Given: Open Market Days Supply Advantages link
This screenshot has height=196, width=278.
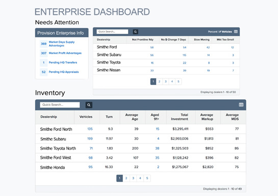Looking at the screenshot, I should click(x=62, y=44).
